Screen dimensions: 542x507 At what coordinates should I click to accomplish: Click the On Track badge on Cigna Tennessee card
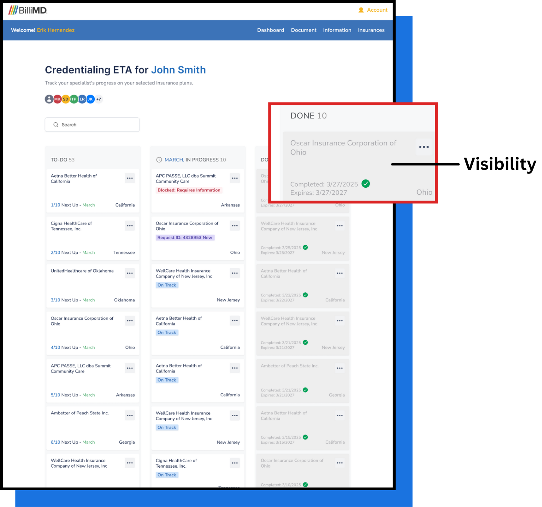click(x=167, y=475)
